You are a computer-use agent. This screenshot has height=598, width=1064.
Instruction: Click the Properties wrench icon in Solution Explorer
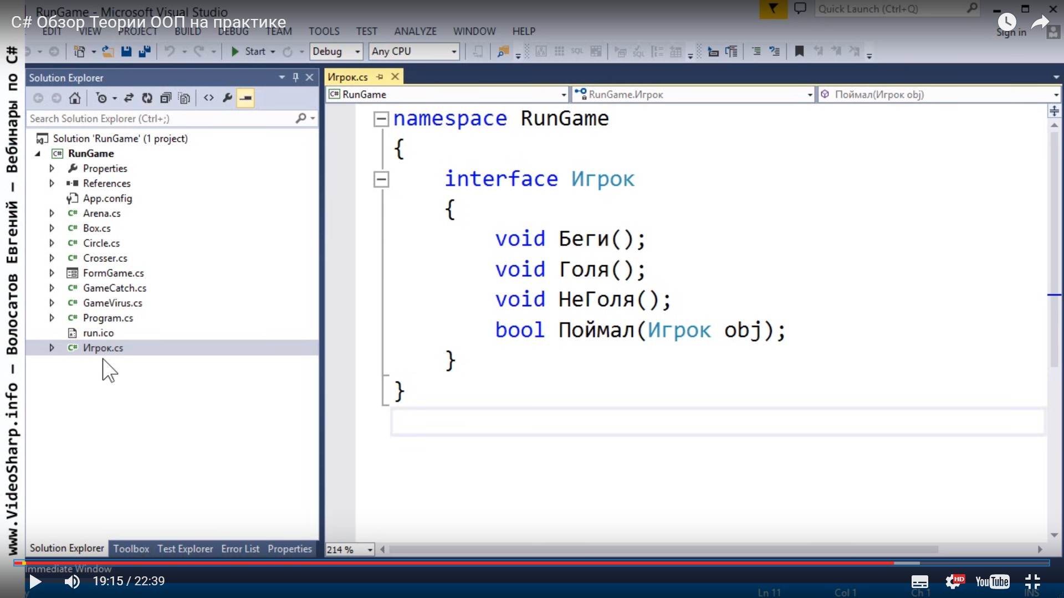(x=227, y=98)
